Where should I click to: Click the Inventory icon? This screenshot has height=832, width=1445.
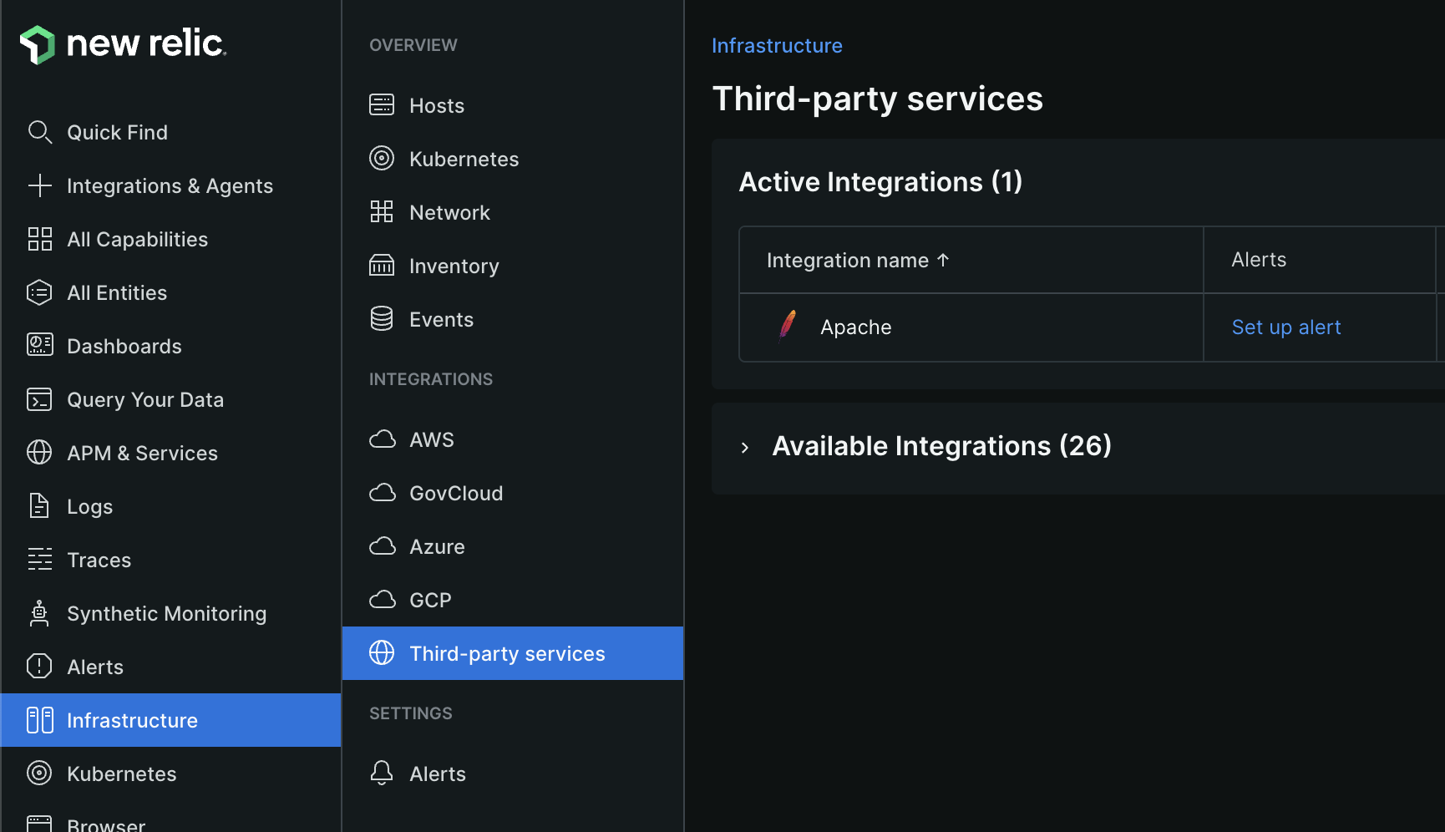[x=382, y=266]
